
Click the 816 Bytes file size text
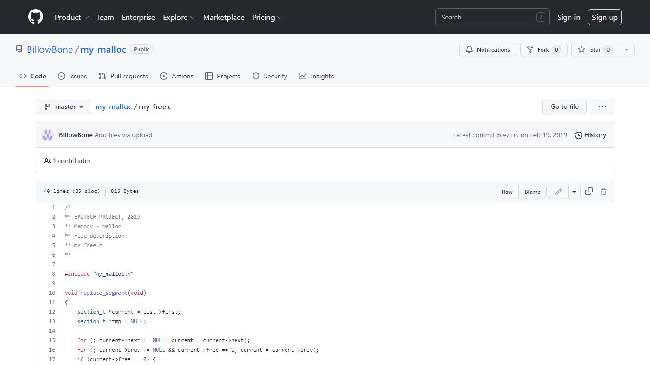tap(125, 191)
